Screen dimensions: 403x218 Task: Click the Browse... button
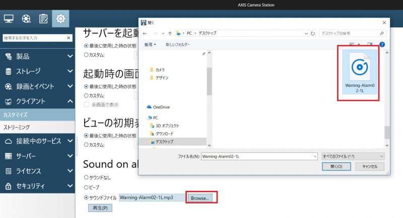pos(200,198)
